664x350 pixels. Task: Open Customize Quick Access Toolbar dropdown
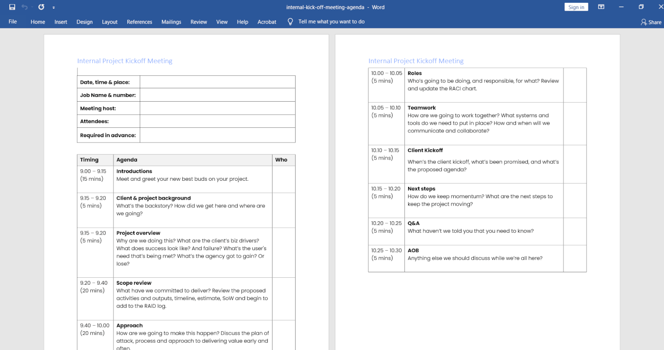point(53,7)
